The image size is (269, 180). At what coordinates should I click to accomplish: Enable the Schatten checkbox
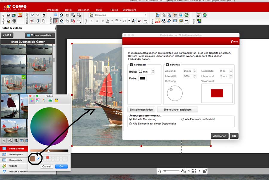[x=168, y=65]
